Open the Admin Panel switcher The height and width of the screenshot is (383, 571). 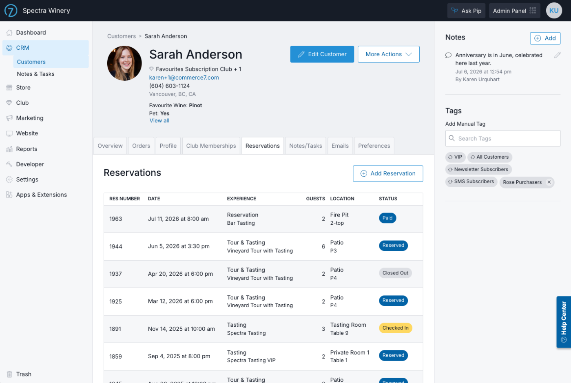tap(514, 11)
